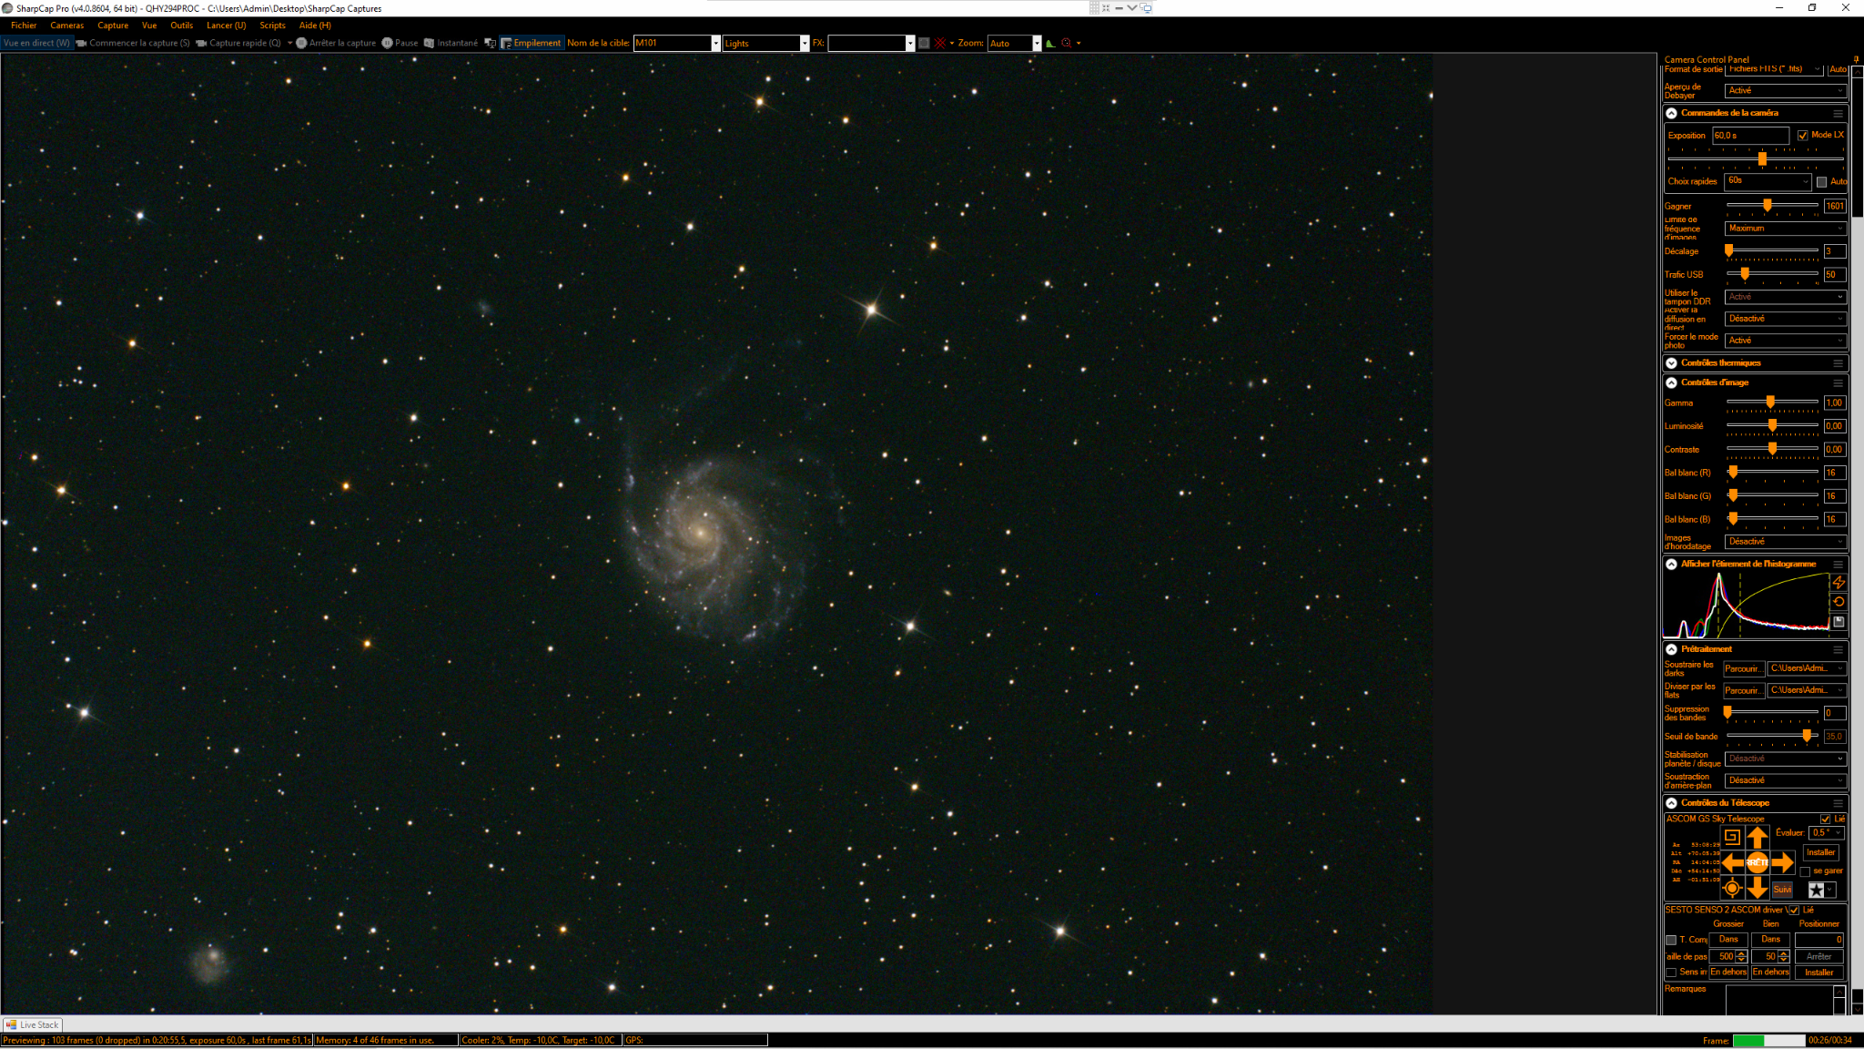This screenshot has height=1049, width=1864.
Task: Take an Instantané snapshot
Action: 451,43
